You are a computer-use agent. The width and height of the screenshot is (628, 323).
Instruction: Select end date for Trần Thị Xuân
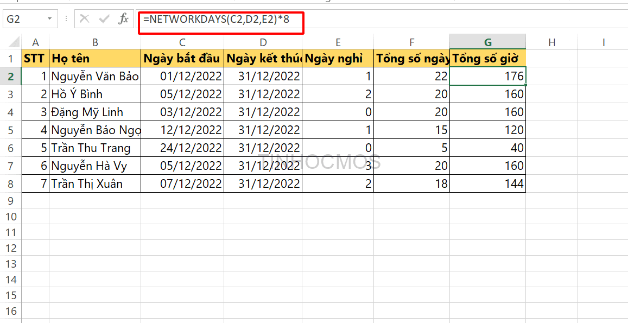click(x=263, y=183)
